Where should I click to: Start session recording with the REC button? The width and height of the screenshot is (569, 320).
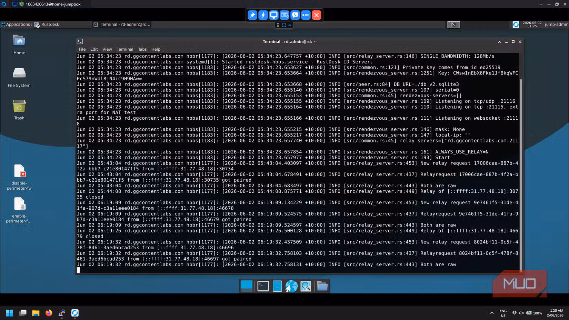306,15
